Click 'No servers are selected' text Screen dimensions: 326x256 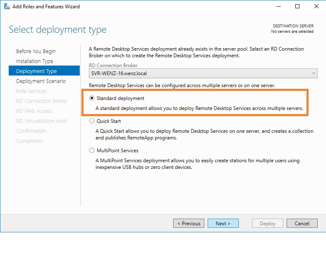tap(292, 32)
